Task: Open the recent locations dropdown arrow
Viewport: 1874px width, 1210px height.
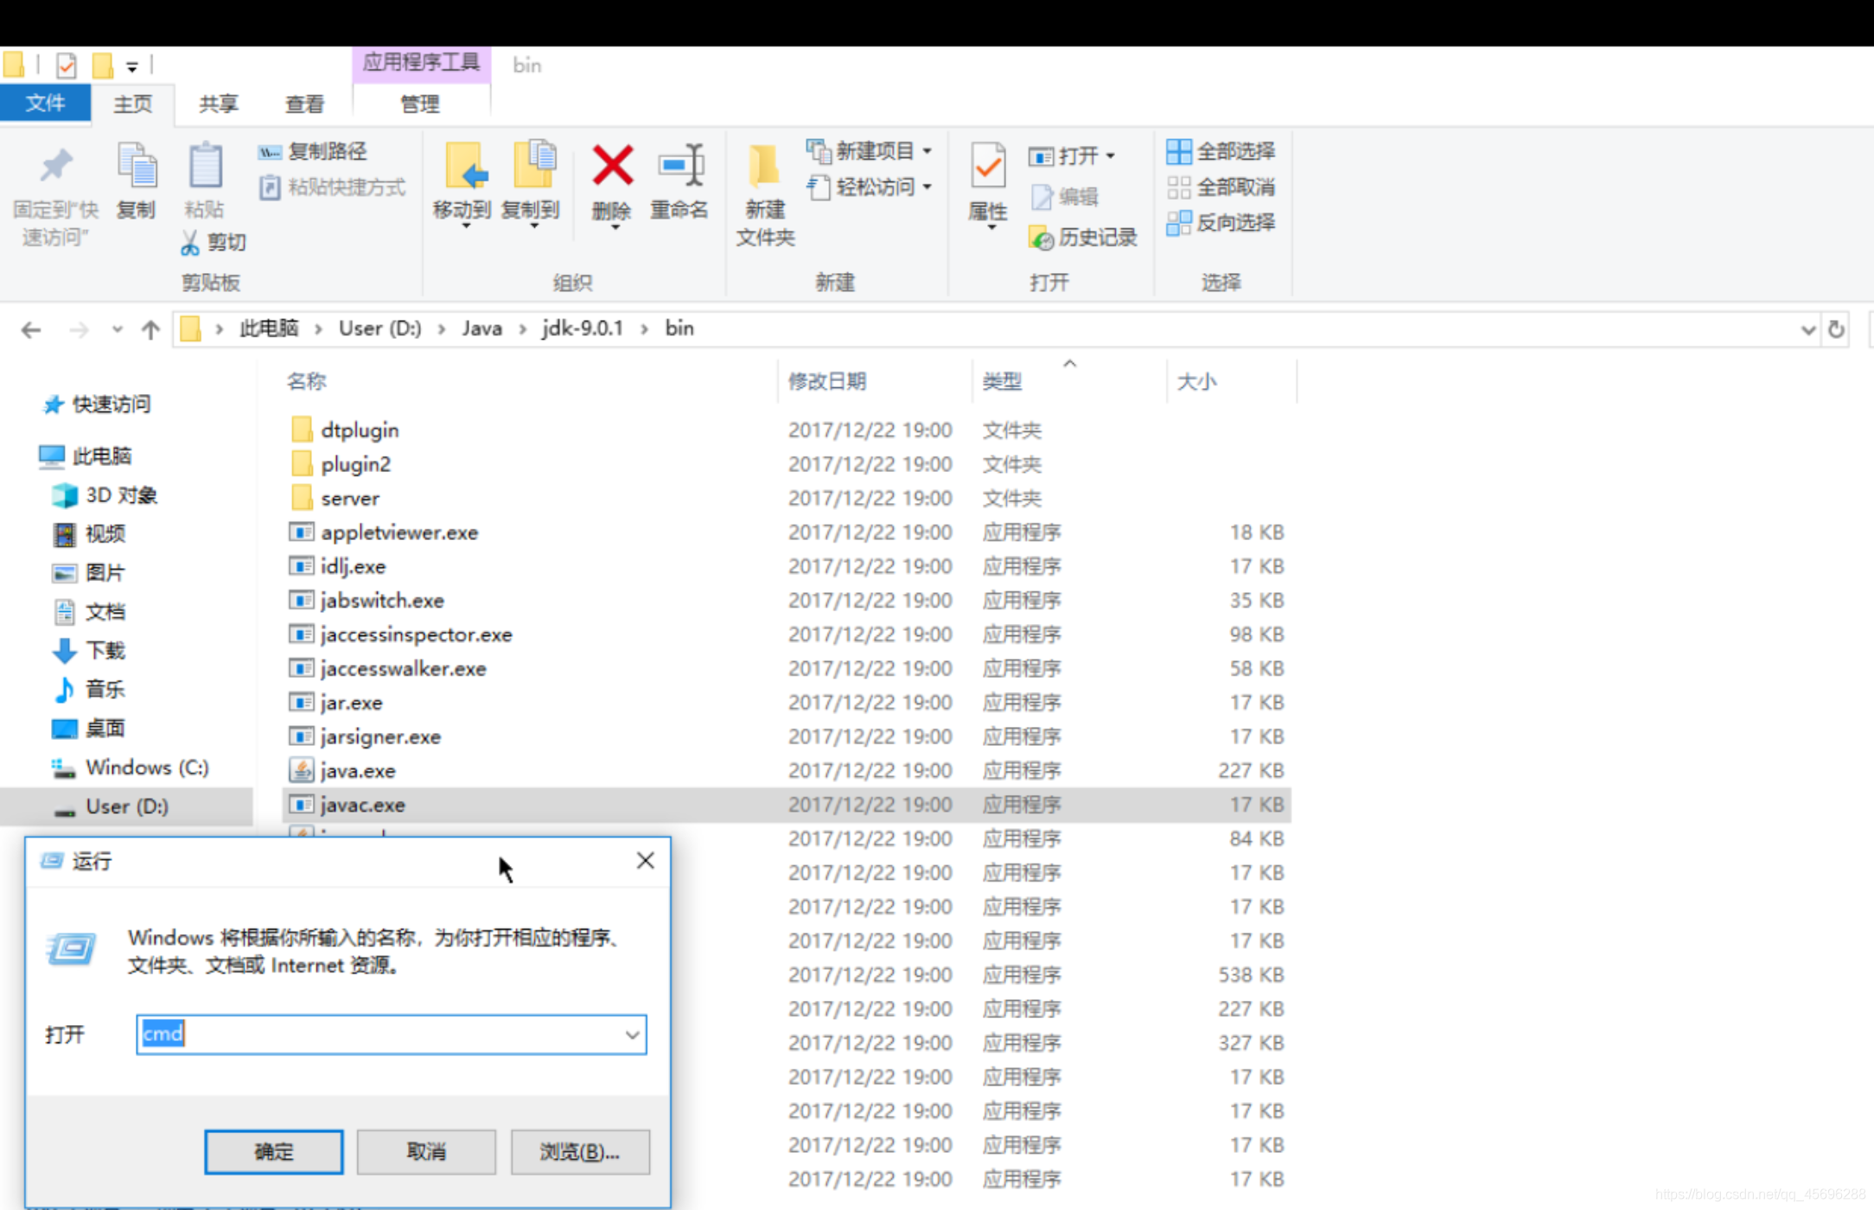Action: (117, 330)
